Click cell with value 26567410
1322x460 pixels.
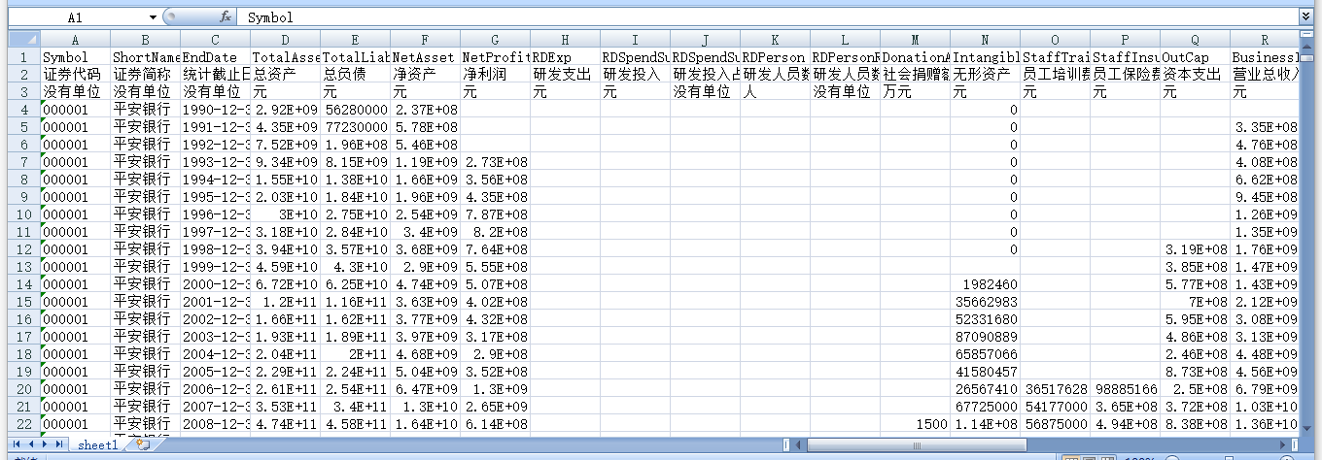[985, 389]
